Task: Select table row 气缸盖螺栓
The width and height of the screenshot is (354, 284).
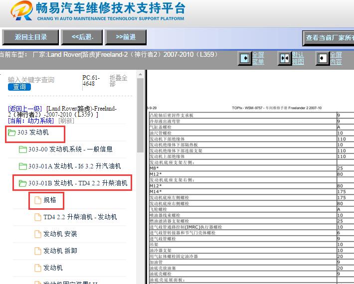Action: pos(251,127)
